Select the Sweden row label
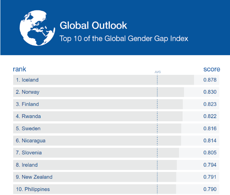This screenshot has width=230, height=195. [28, 128]
